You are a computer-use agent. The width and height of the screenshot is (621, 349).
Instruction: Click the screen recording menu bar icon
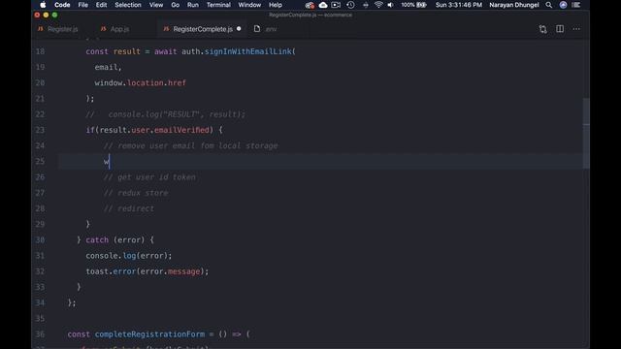tap(336, 5)
